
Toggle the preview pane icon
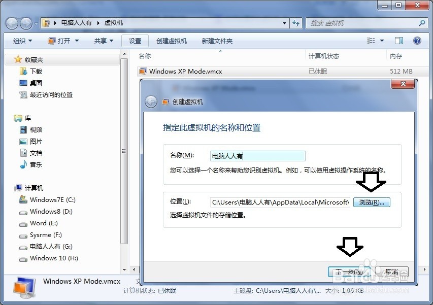click(399, 41)
